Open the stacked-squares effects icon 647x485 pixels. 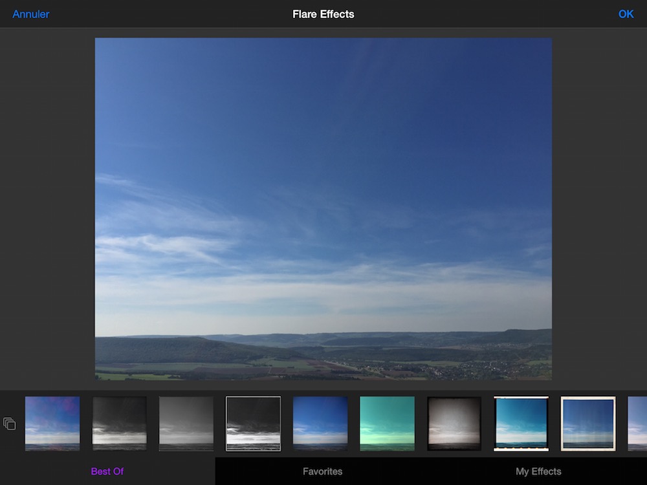[10, 424]
